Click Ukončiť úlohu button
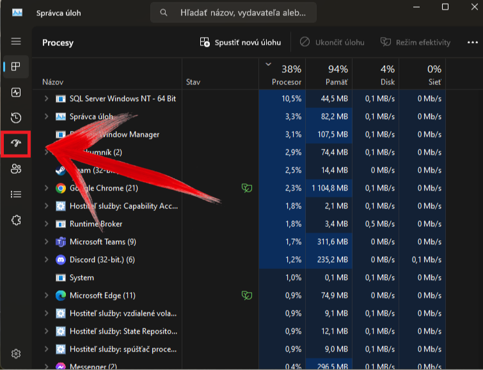The width and height of the screenshot is (483, 370). tap(332, 42)
